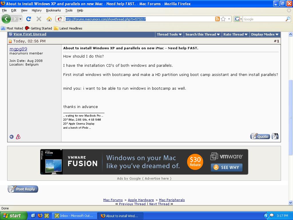Click the URL address field
The height and width of the screenshot is (220, 293).
(x=139, y=19)
